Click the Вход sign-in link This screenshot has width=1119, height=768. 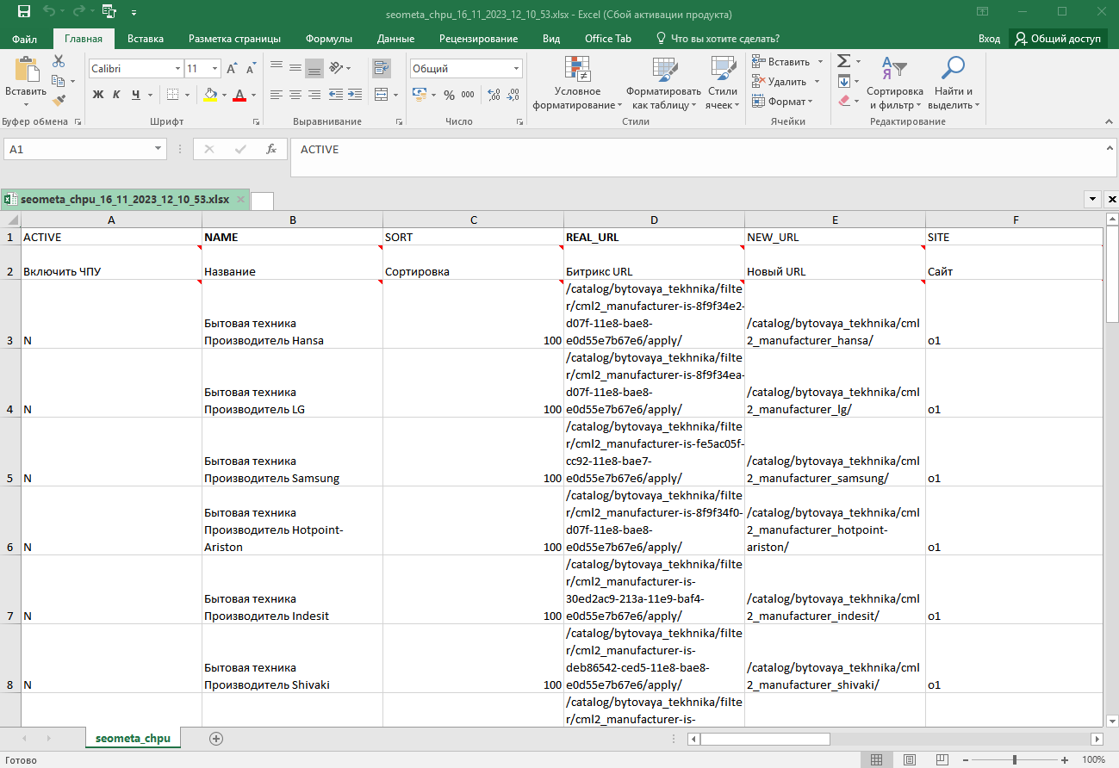click(x=989, y=39)
